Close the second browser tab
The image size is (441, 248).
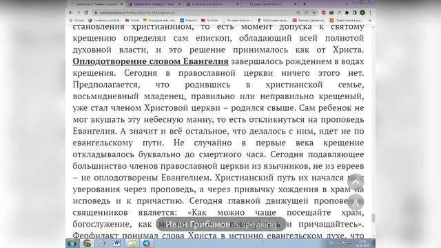coord(179,4)
